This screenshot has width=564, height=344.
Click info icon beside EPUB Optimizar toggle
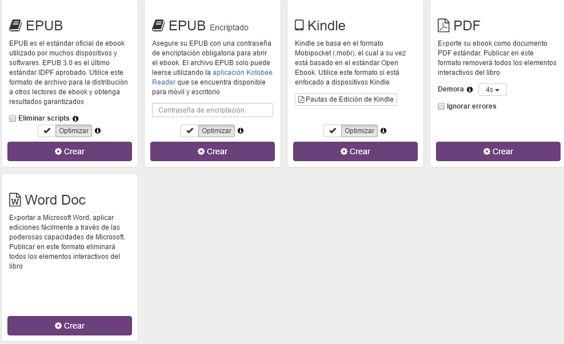point(98,131)
